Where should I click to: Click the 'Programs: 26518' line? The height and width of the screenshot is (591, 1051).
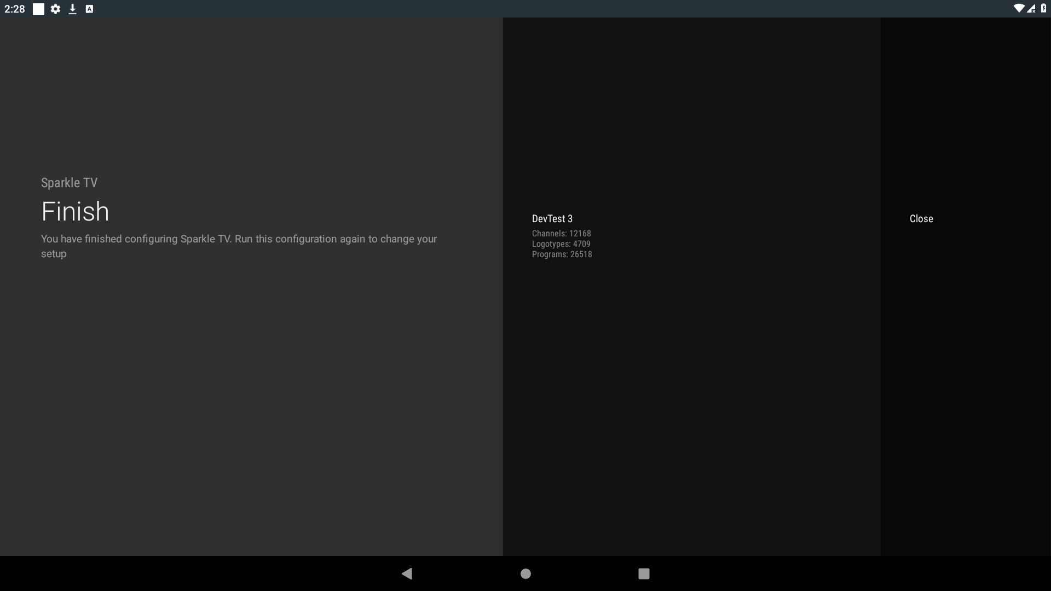562,254
